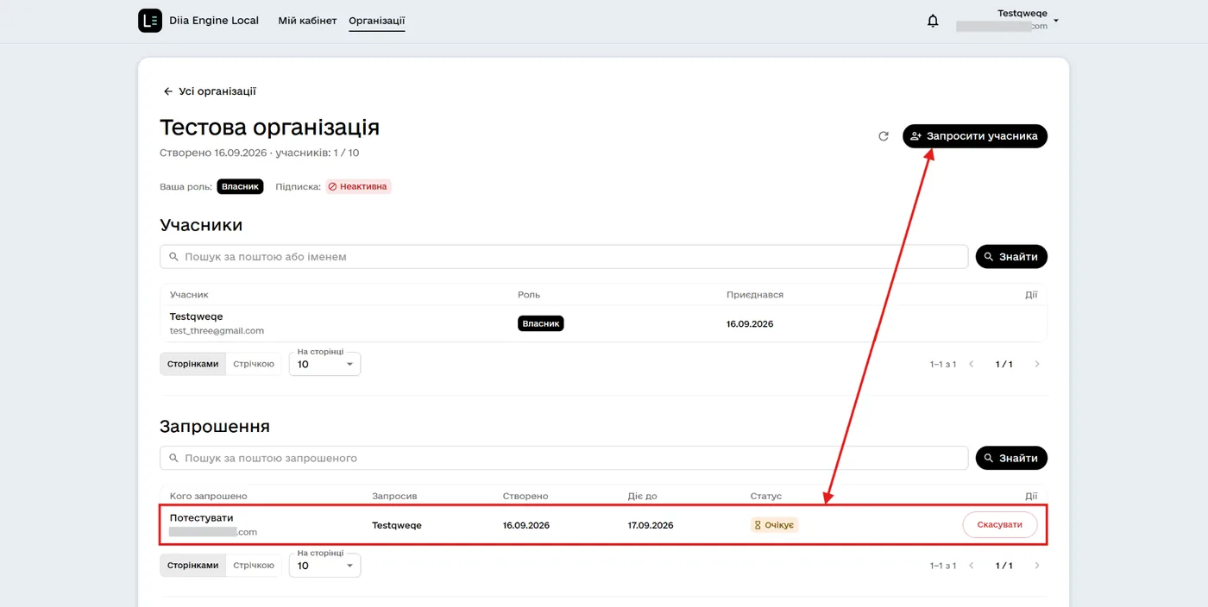Switch the Учасники list to Стрічкою view

pos(254,364)
